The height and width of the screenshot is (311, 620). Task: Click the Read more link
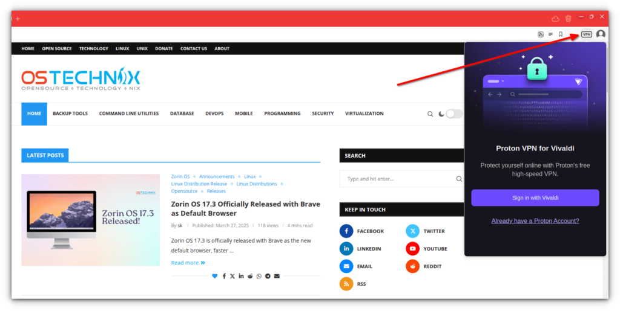[188, 263]
